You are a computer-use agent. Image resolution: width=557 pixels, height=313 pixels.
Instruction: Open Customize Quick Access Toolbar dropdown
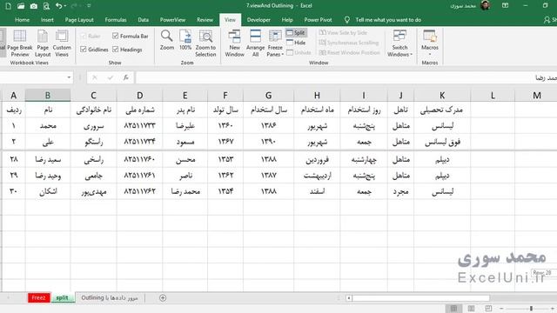coord(89,6)
